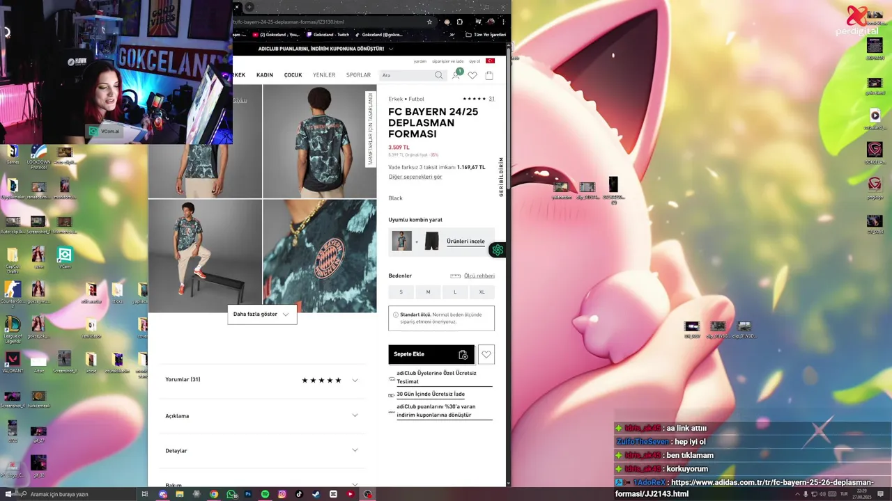Click Diğer seçenekleri gör link
892x501 pixels.
[x=415, y=177]
